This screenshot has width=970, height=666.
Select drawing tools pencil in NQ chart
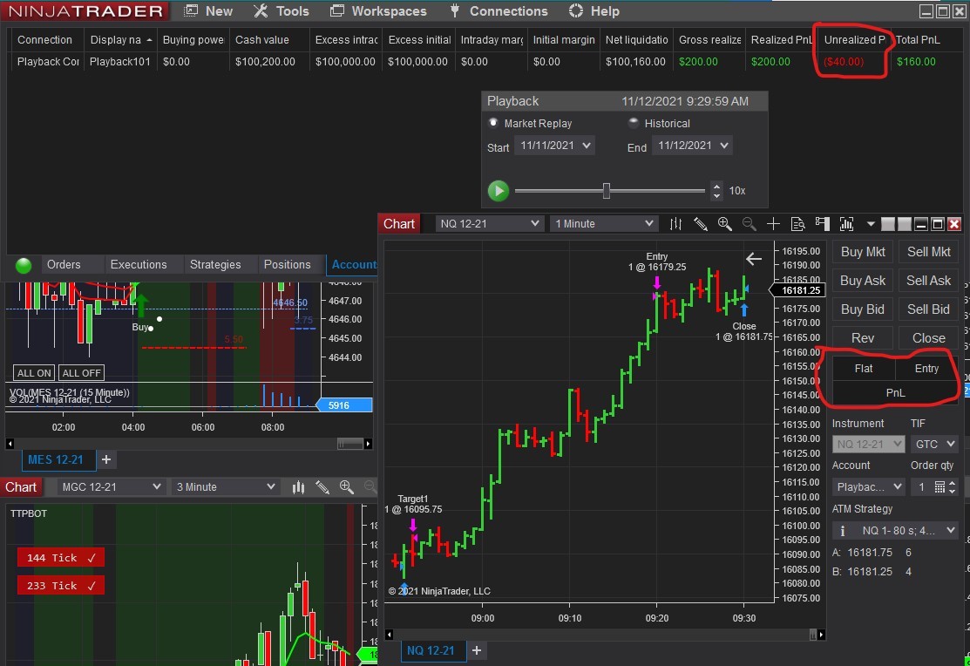701,224
